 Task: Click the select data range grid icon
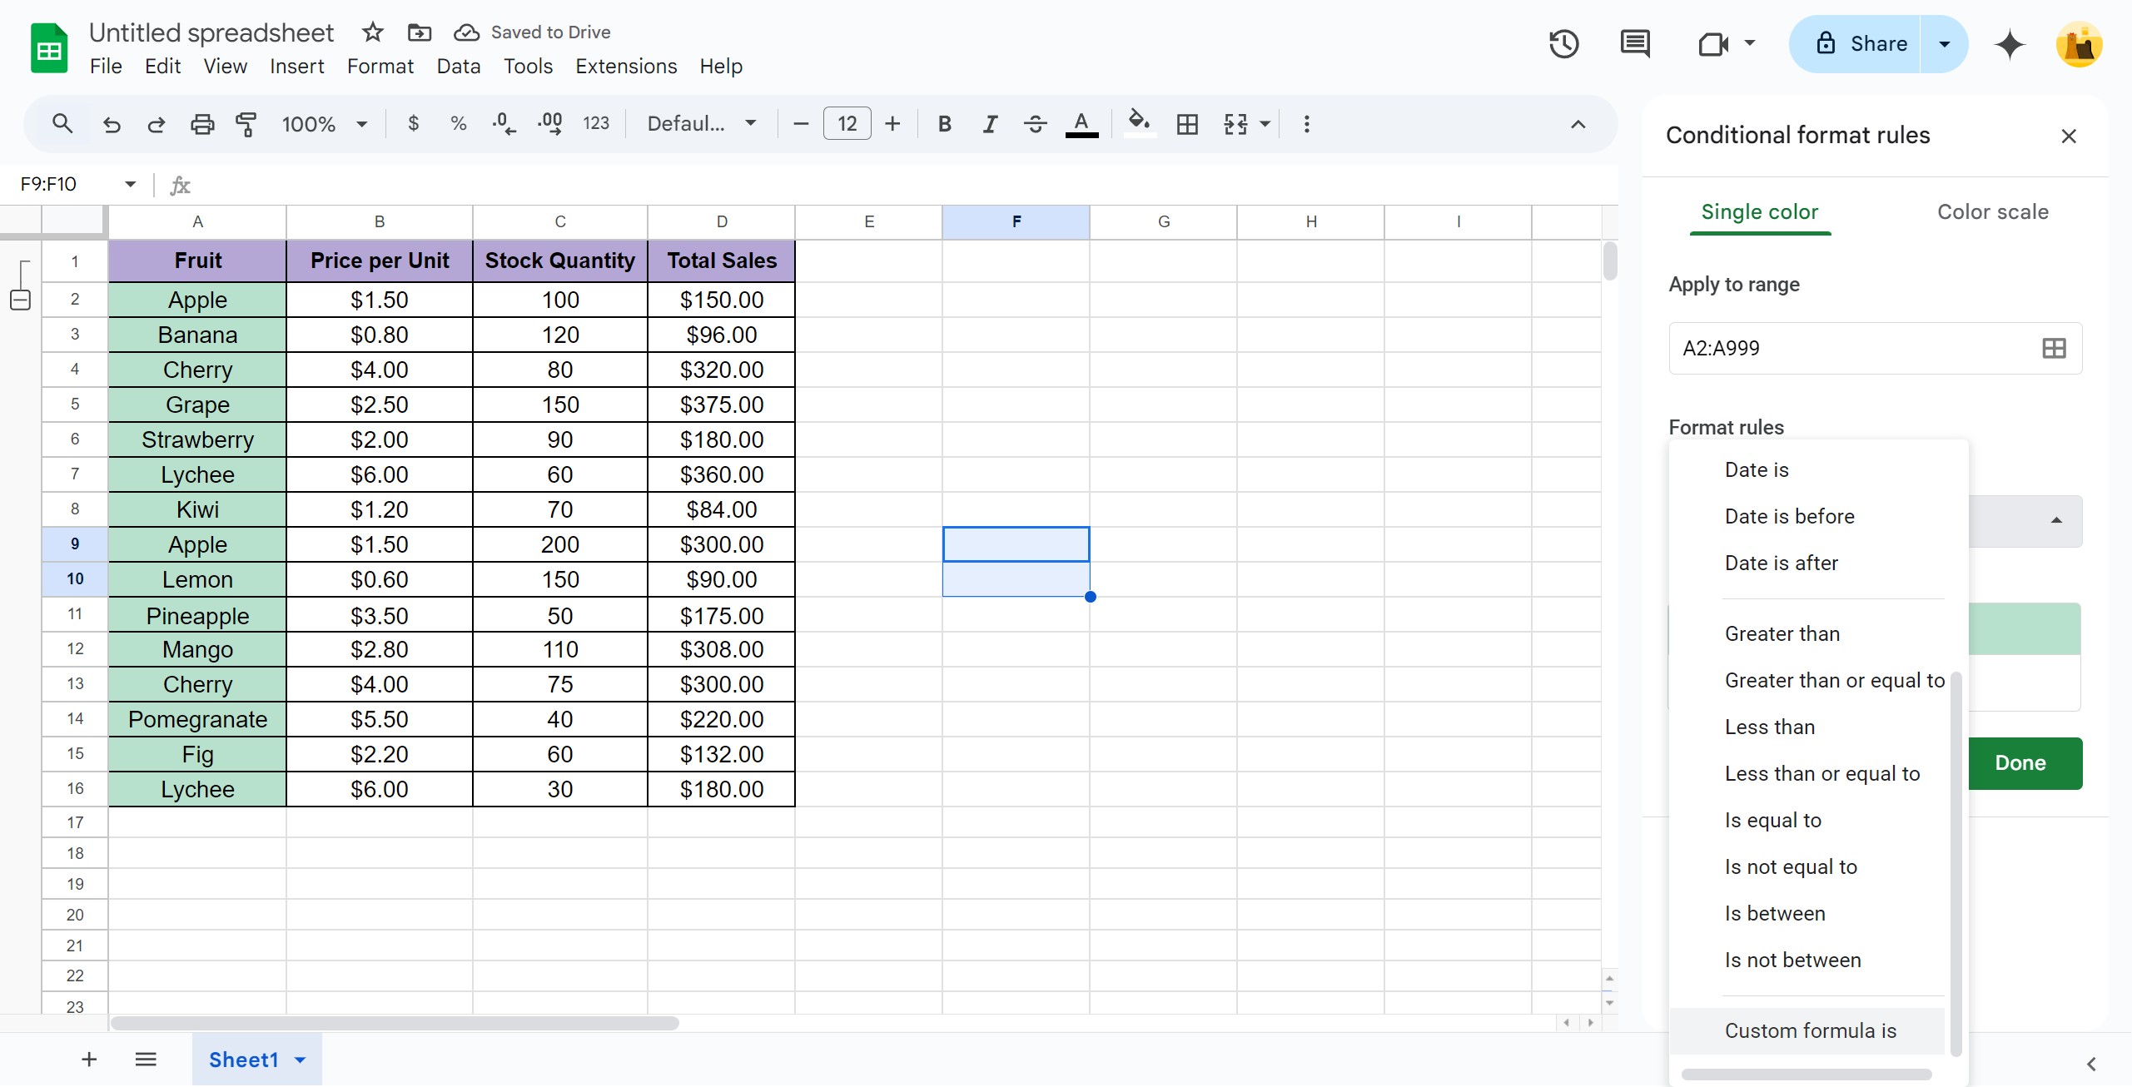click(2054, 348)
